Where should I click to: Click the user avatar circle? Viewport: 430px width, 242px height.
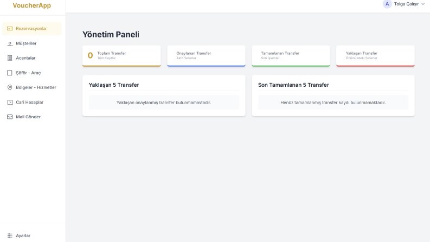pos(387,4)
